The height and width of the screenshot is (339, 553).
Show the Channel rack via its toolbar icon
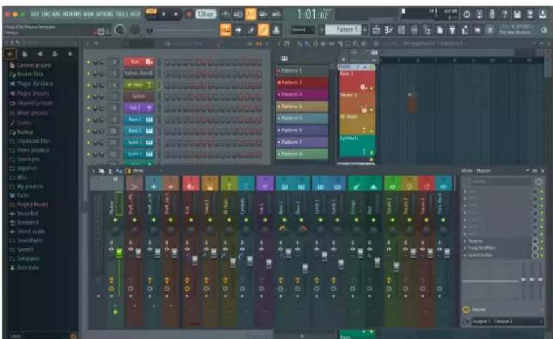(402, 30)
